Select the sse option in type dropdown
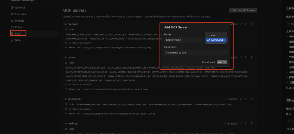Viewport: 294px width, 134px height. (x=213, y=35)
